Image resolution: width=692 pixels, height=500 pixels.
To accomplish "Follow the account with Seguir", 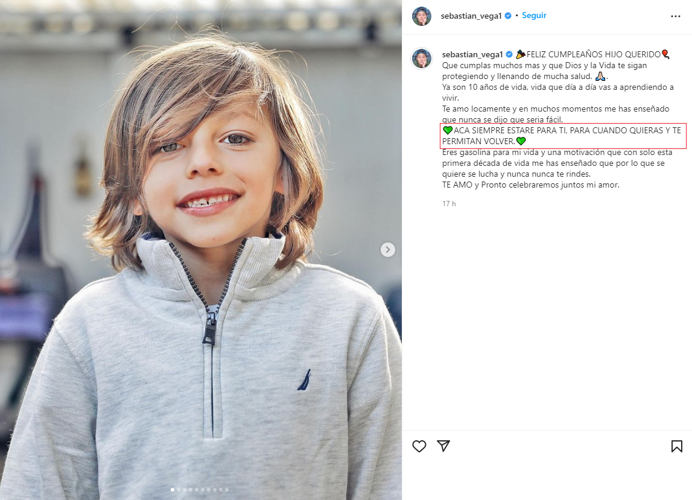I will (534, 16).
